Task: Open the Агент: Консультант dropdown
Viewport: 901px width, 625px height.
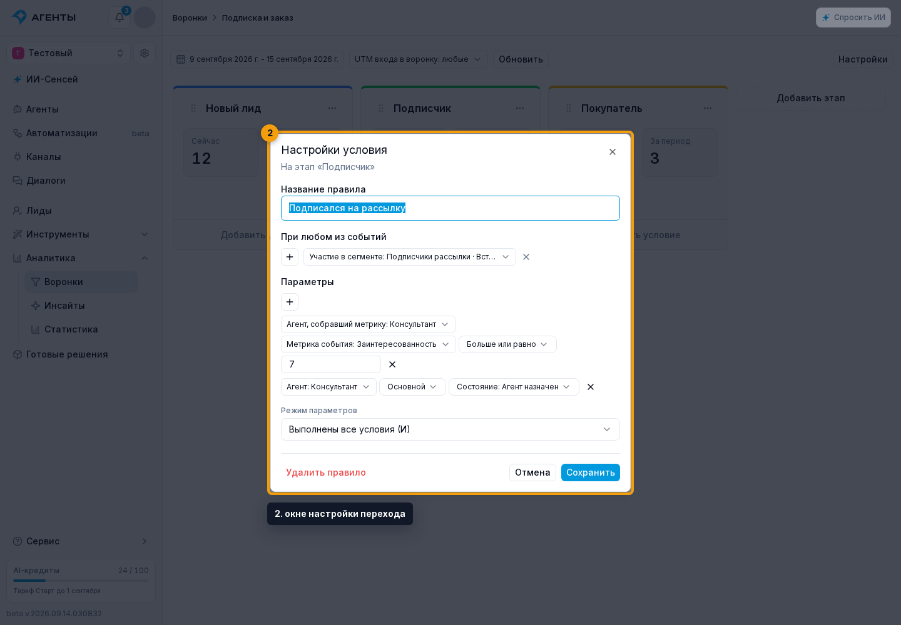Action: (x=328, y=387)
